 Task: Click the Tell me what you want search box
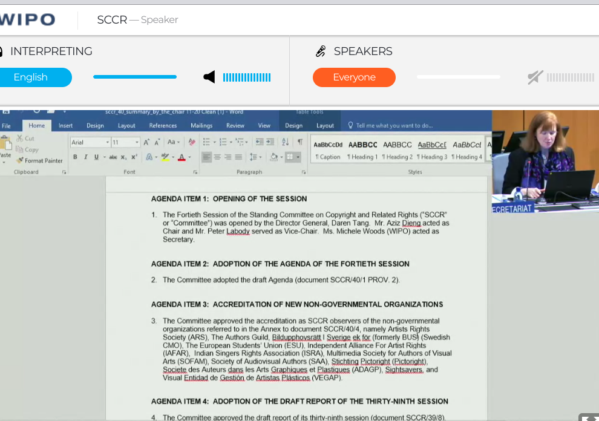(x=390, y=126)
